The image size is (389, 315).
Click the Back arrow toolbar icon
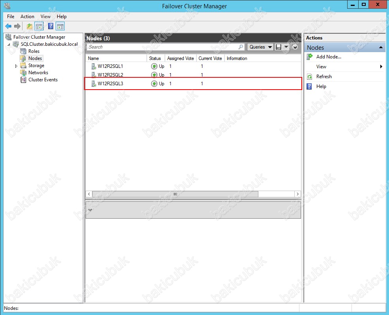point(8,26)
